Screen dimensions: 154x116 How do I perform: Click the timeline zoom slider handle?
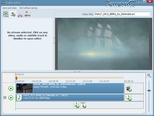[x=149, y=90]
